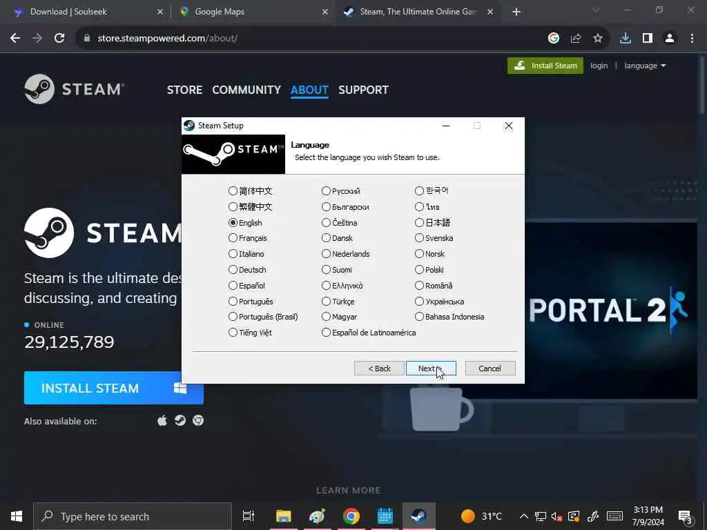
Task: Open the Windows Start menu
Action: pyautogui.click(x=17, y=516)
